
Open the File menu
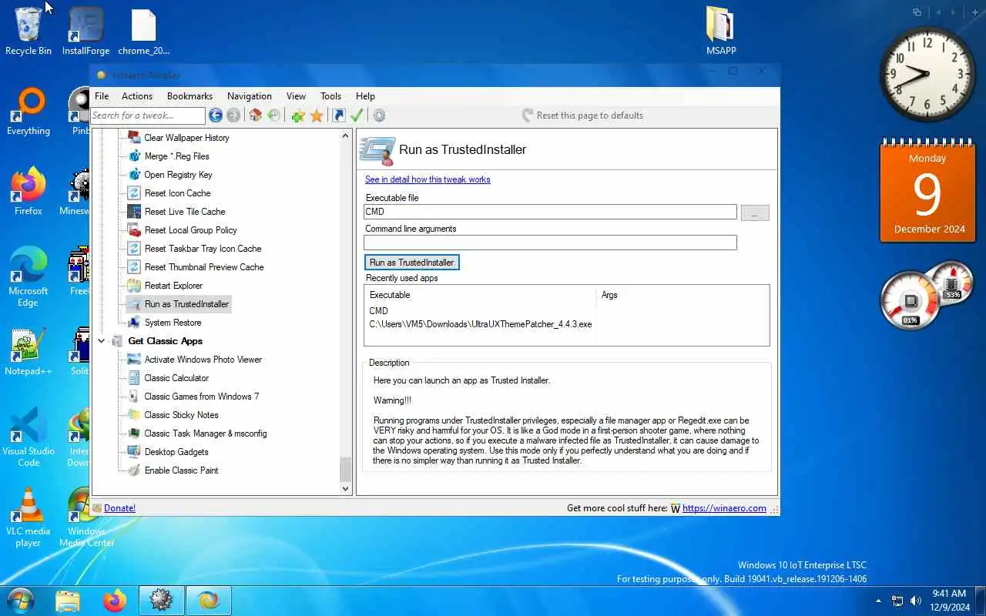coord(102,96)
